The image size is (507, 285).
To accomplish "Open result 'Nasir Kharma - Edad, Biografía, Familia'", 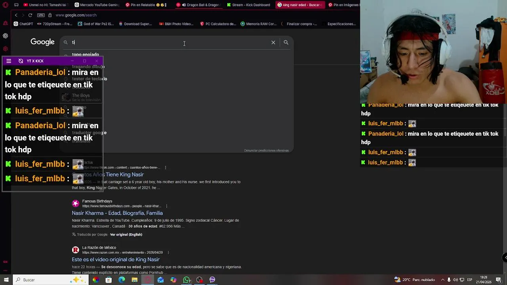I will pyautogui.click(x=117, y=213).
